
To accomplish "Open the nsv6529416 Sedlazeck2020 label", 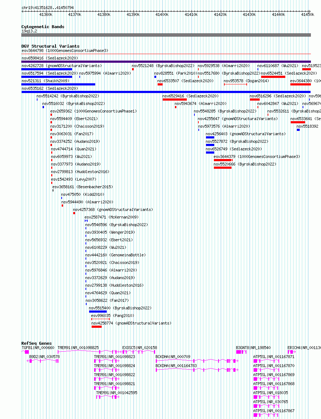I will tap(190, 96).
